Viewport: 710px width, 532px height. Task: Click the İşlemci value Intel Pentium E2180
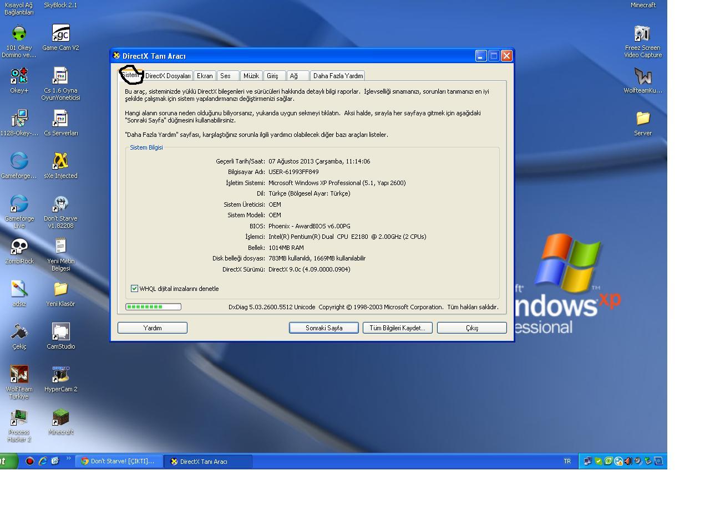click(347, 237)
